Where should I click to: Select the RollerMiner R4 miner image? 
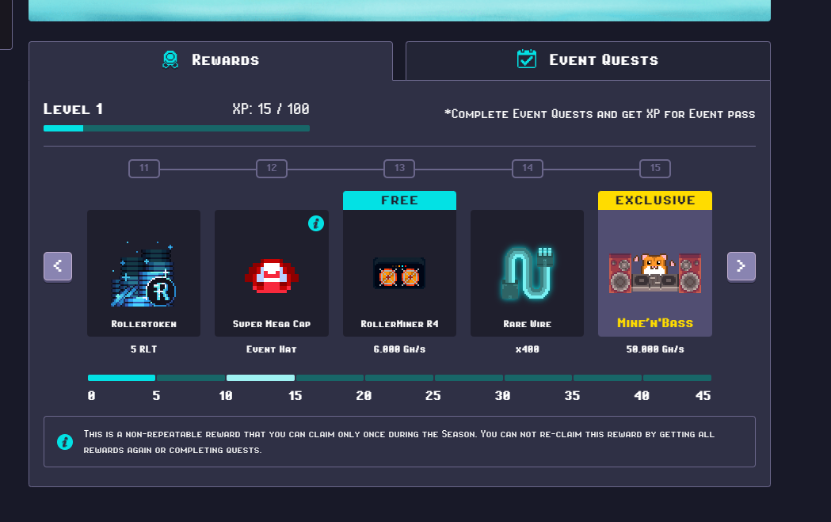coord(399,273)
